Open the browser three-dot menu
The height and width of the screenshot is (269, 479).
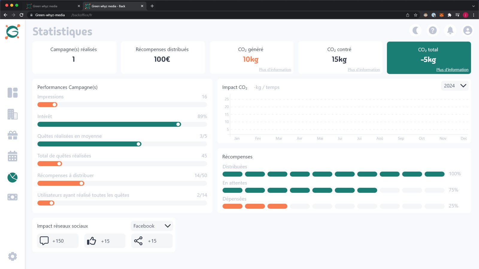click(x=474, y=15)
